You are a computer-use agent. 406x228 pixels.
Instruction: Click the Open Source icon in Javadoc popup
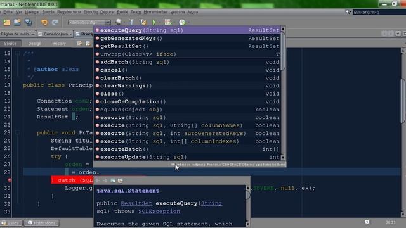click(120, 180)
